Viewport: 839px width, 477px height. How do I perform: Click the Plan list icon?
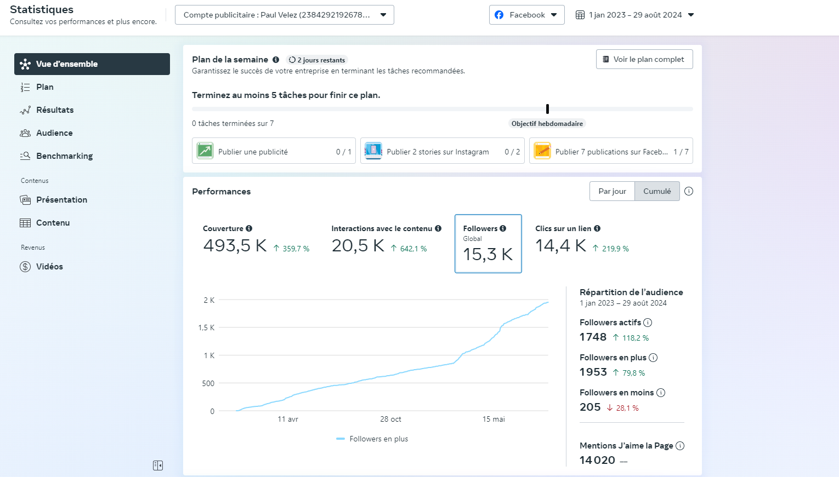[x=25, y=87]
